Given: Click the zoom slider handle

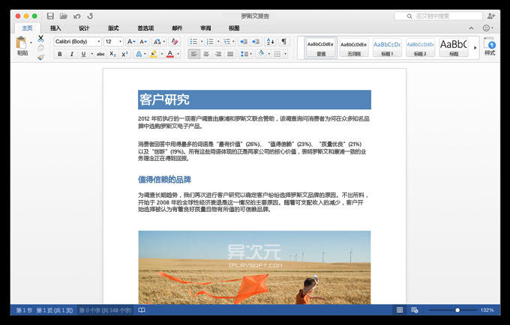Looking at the screenshot, I should tap(457, 310).
